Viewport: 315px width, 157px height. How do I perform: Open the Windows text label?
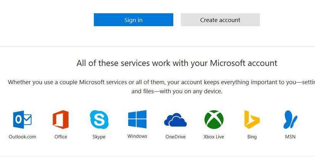click(137, 136)
